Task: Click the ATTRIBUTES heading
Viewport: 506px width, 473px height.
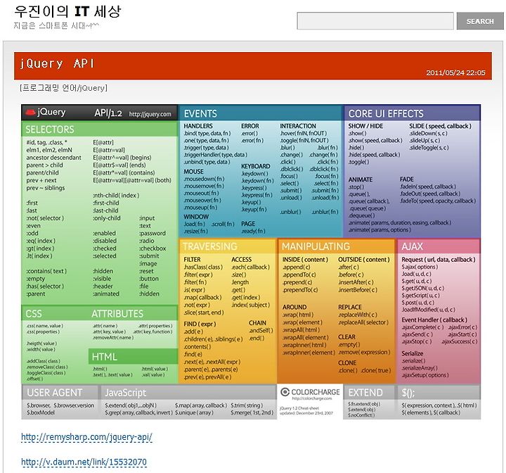Action: [117, 314]
